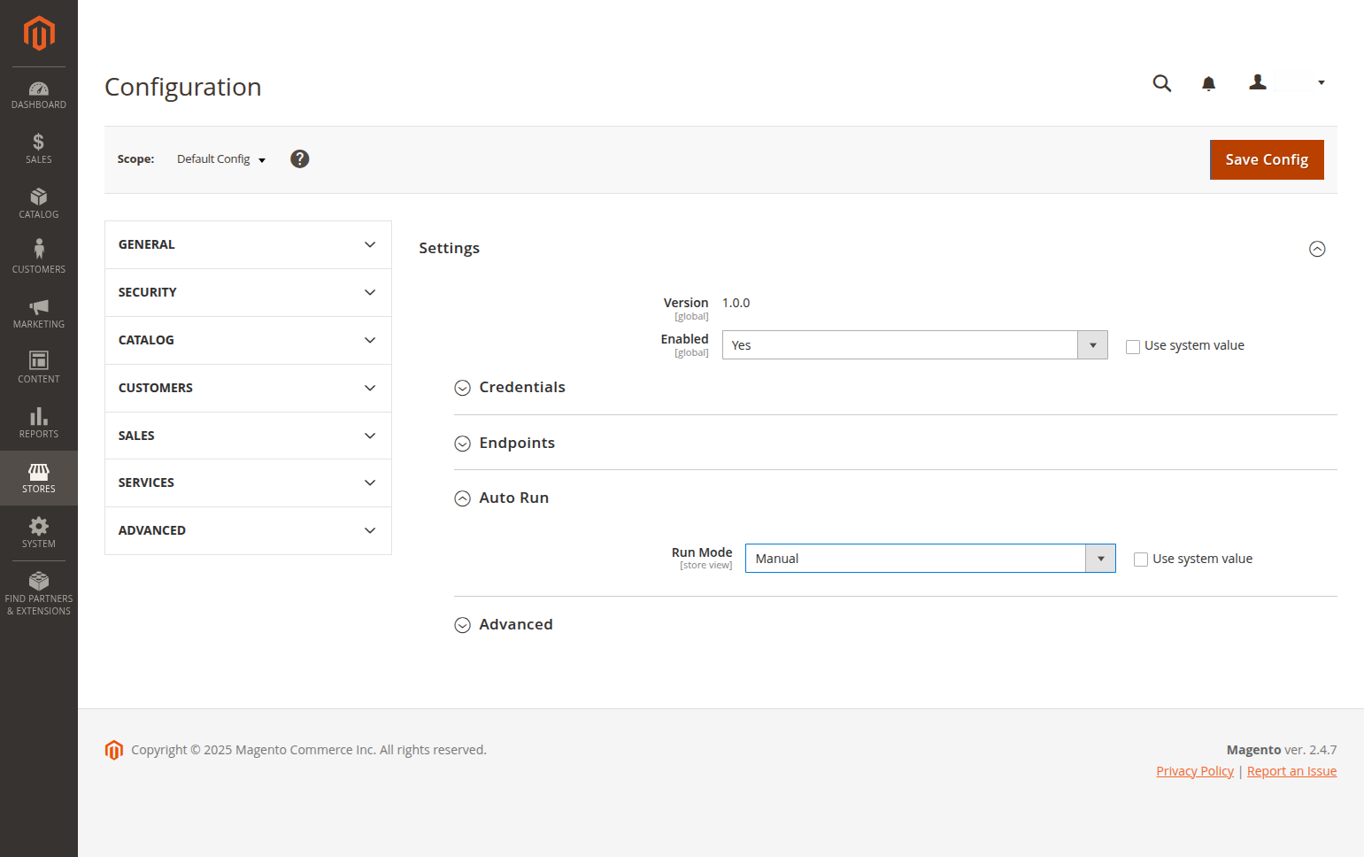Screen dimensions: 1364x857
Task: Open the Stores sidebar menu
Action: [39, 478]
